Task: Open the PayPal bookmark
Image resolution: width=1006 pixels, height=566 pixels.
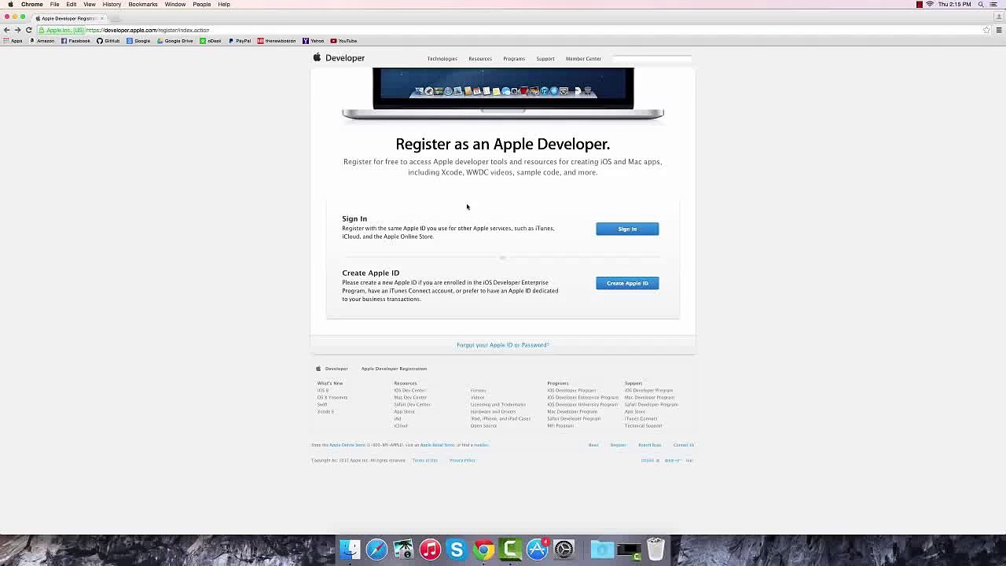Action: click(240, 41)
